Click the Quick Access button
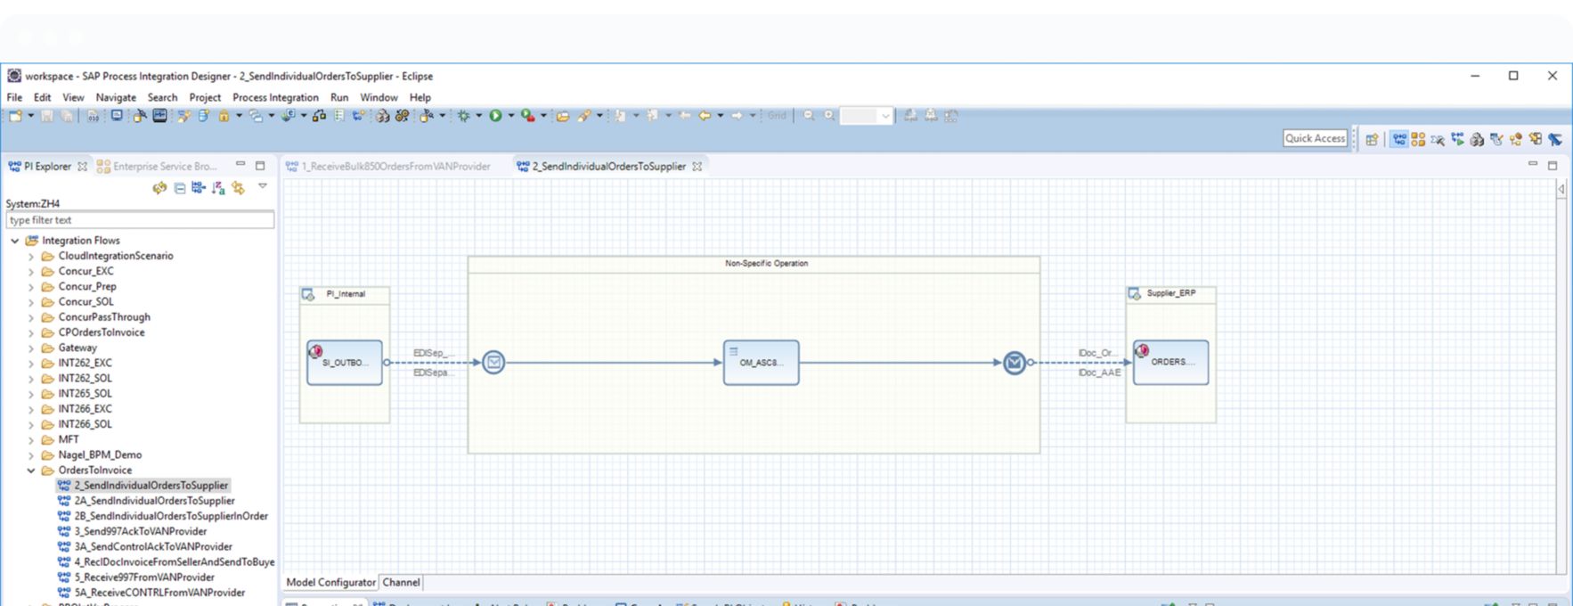Viewport: 1573px width, 606px height. [x=1315, y=138]
